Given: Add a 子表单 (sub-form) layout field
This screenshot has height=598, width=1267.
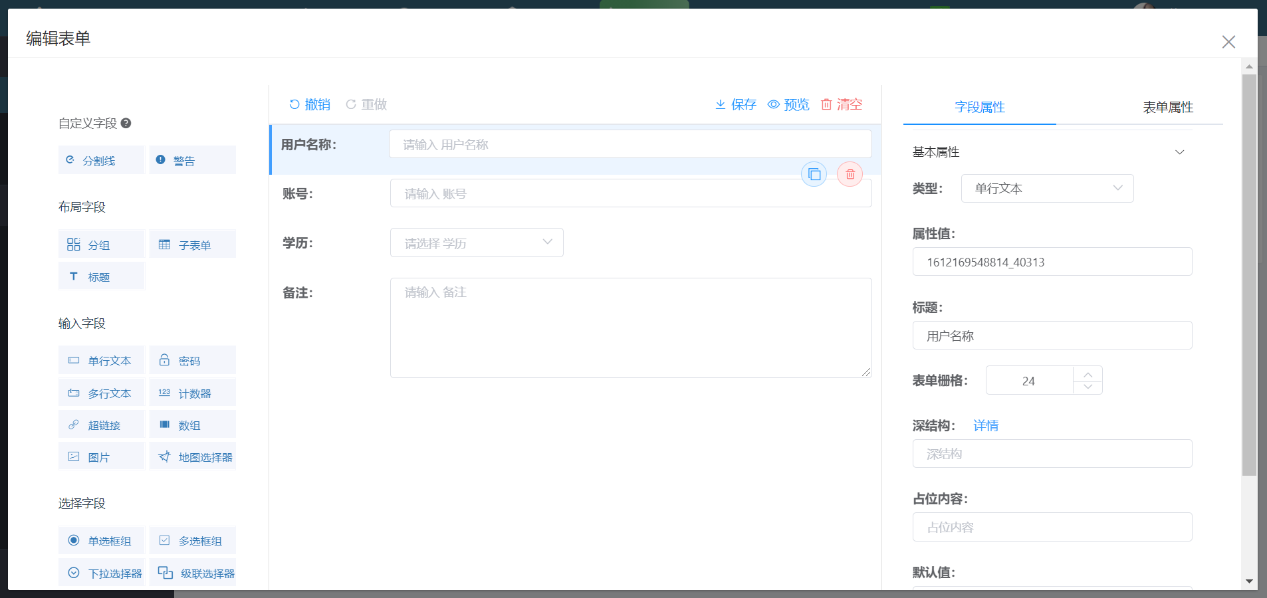Looking at the screenshot, I should pos(192,244).
